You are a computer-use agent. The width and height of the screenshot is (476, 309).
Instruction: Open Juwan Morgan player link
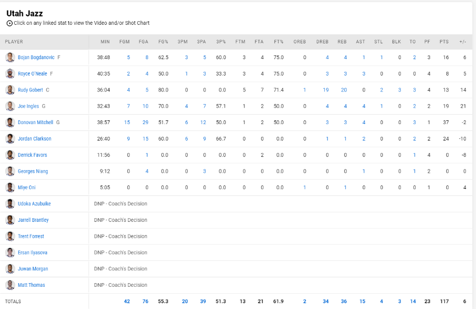coord(33,269)
